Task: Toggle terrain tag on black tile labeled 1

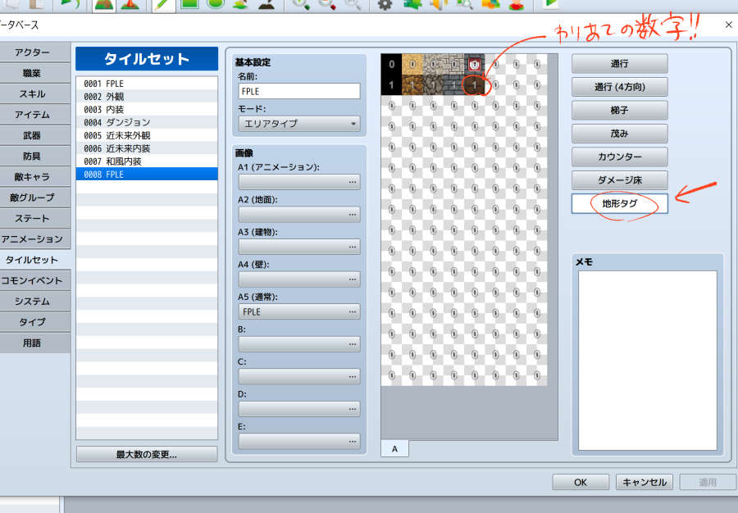Action: pos(392,85)
